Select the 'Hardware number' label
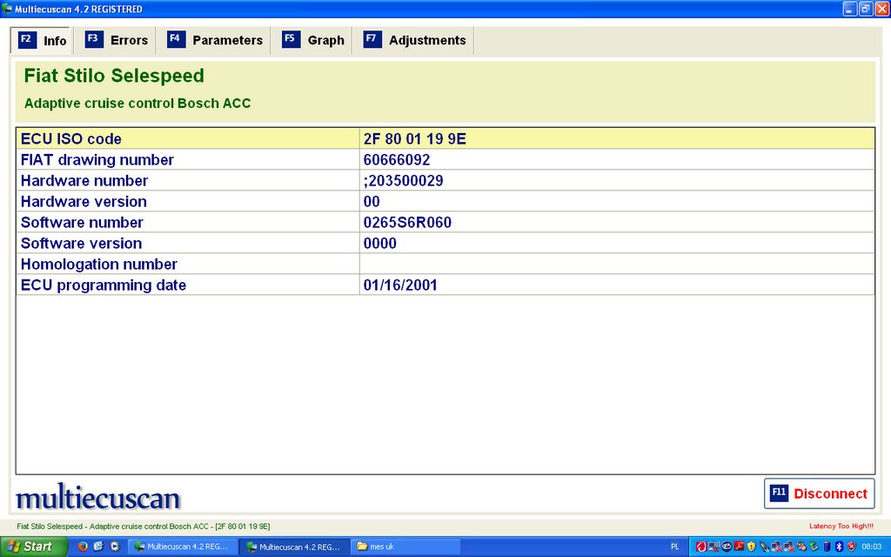This screenshot has width=891, height=557. click(x=84, y=181)
